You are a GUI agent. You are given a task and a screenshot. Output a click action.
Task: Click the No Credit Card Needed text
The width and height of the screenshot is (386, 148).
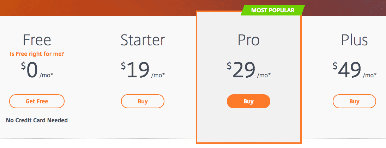[x=37, y=120]
